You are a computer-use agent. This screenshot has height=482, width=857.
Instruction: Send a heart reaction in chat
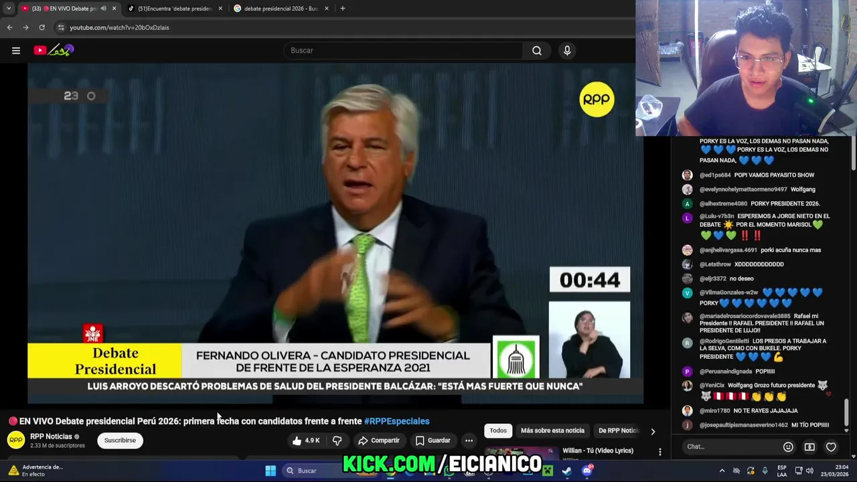(831, 447)
